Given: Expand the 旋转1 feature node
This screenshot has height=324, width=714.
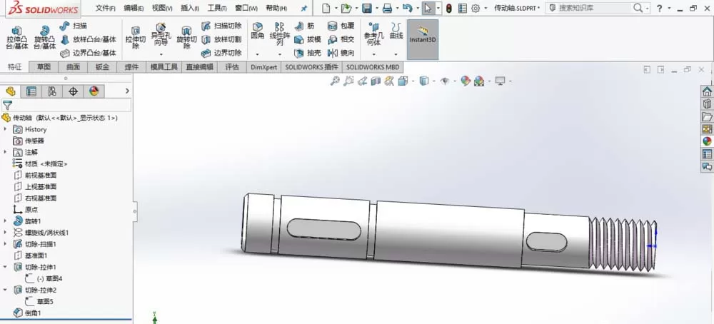Looking at the screenshot, I should tap(5, 221).
